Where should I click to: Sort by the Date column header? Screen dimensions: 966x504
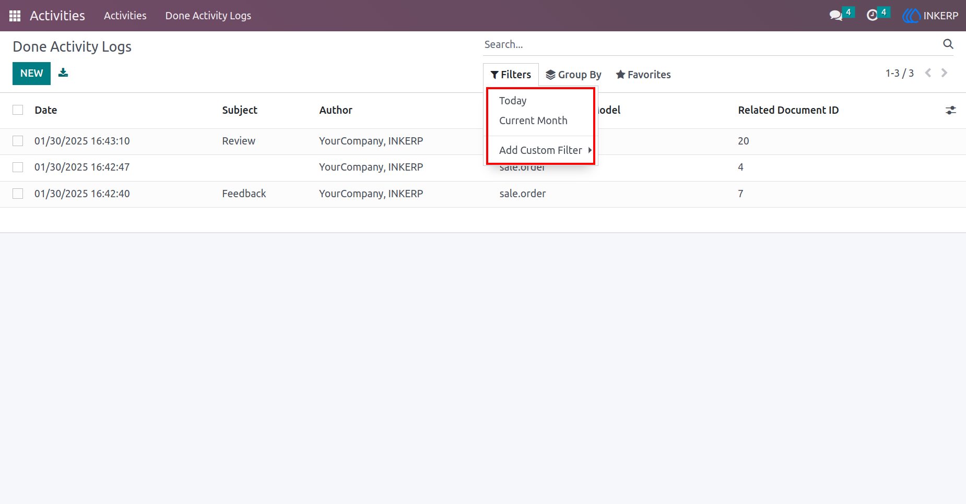pyautogui.click(x=46, y=110)
